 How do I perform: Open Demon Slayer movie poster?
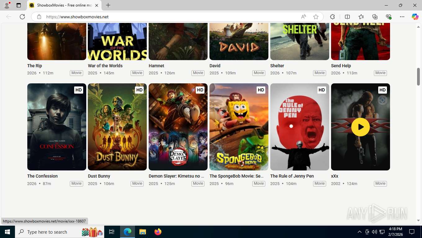[x=178, y=127]
